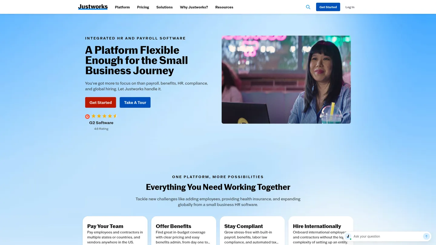Viewport: 436px width, 245px height.
Task: Play the hero video of the woman
Action: click(286, 80)
